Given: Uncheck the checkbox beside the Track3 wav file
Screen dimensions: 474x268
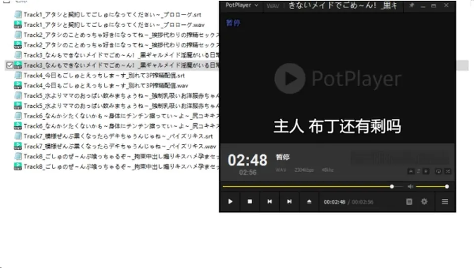Looking at the screenshot, I should [x=9, y=65].
